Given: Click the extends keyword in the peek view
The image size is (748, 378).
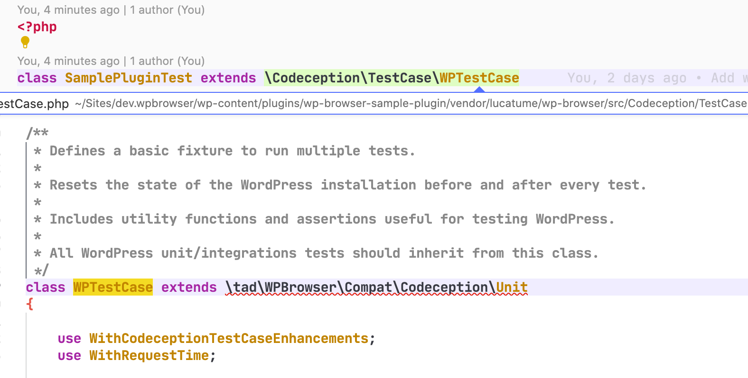Looking at the screenshot, I should 188,287.
